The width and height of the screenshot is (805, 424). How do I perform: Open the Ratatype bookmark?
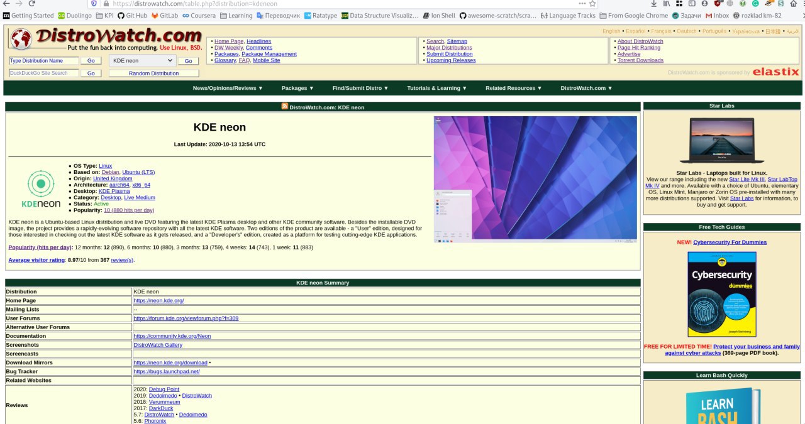[321, 16]
